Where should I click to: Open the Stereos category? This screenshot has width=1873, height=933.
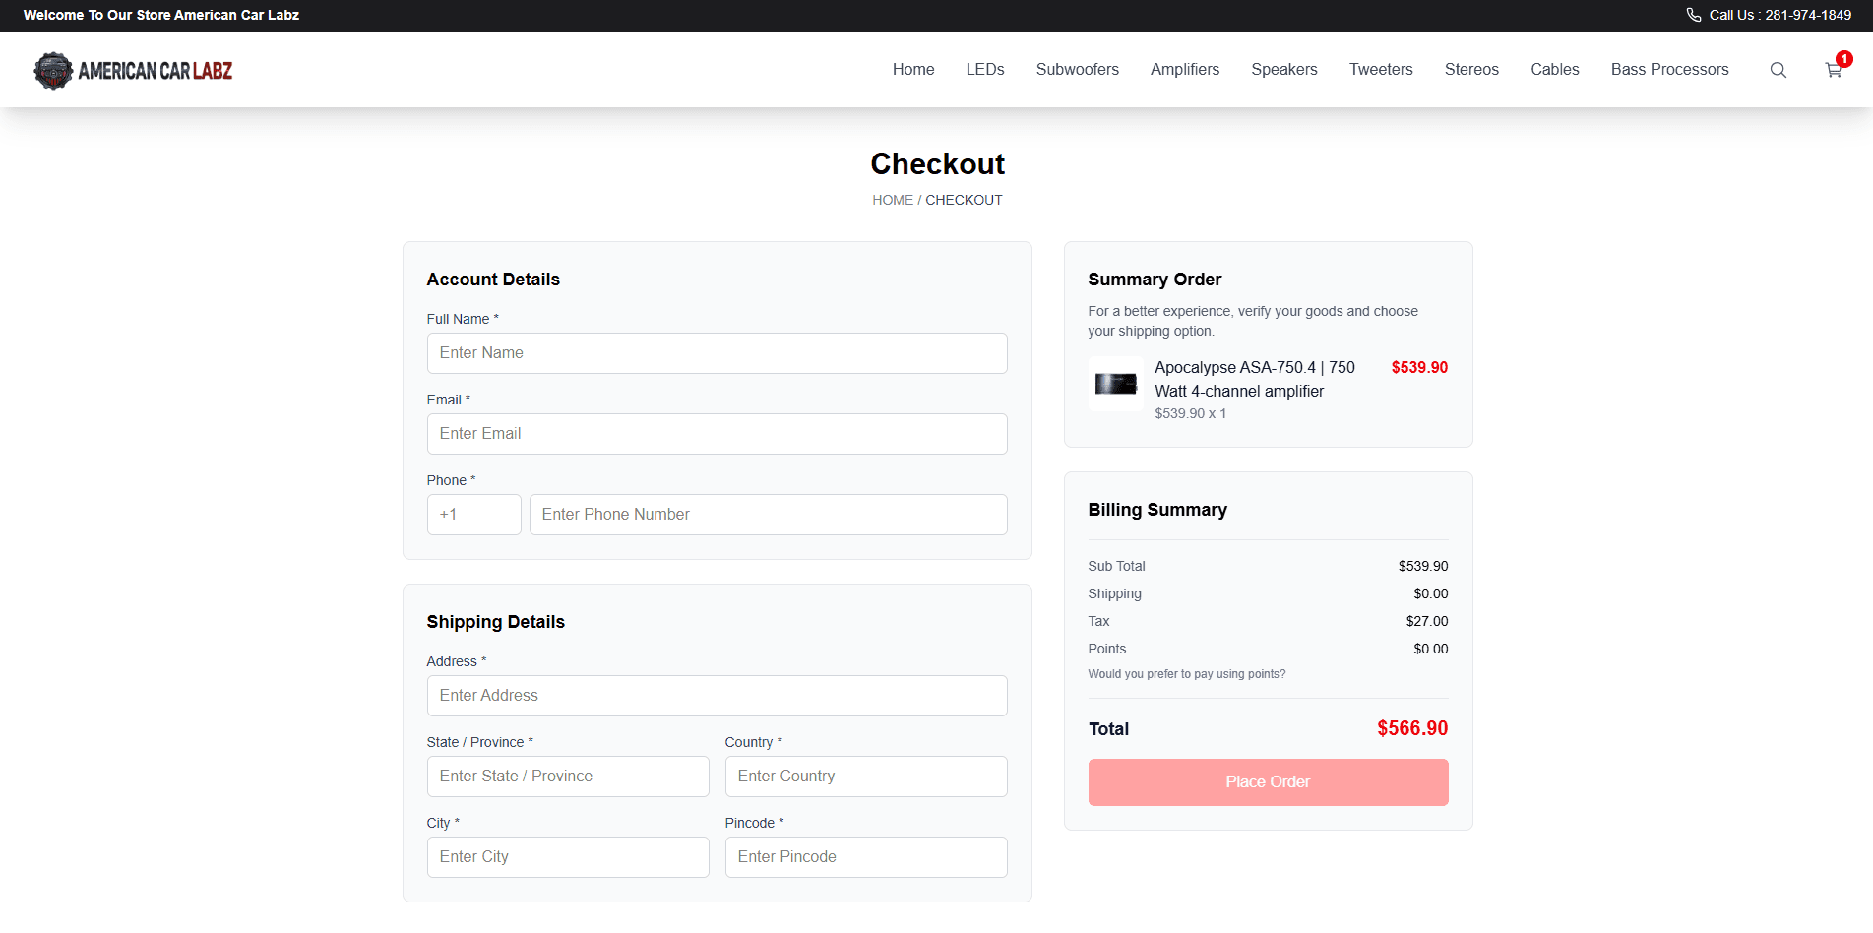(1471, 69)
